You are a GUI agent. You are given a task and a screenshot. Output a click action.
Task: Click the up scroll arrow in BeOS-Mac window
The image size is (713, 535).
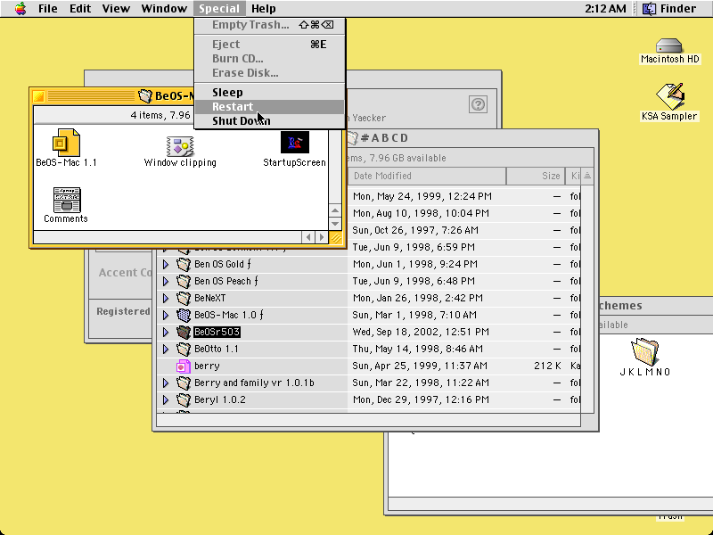tap(335, 210)
